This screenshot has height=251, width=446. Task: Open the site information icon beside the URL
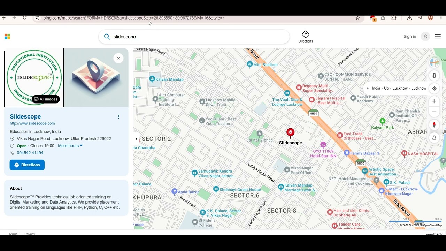[x=37, y=18]
